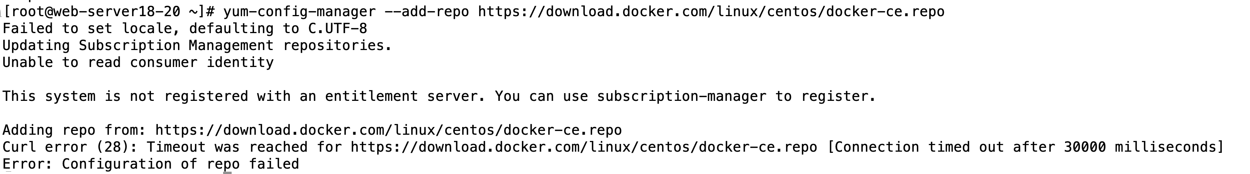Click the 'Curl error (28)' text
This screenshot has width=1250, height=174.
(70, 146)
